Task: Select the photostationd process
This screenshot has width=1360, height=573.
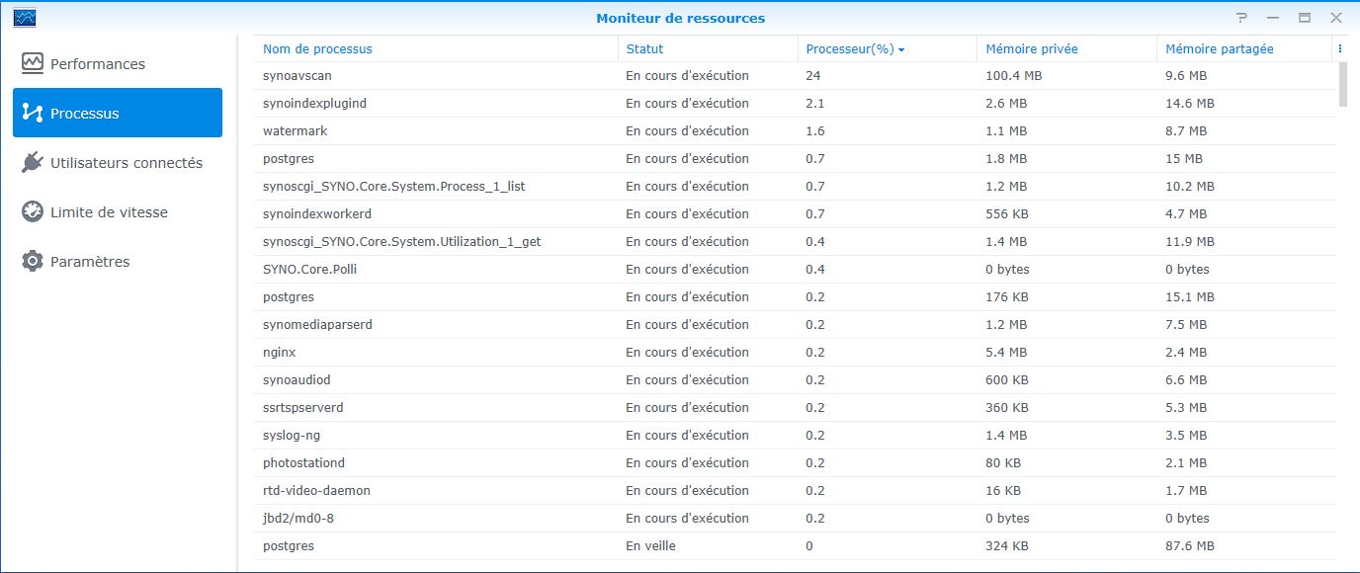Action: point(796,462)
